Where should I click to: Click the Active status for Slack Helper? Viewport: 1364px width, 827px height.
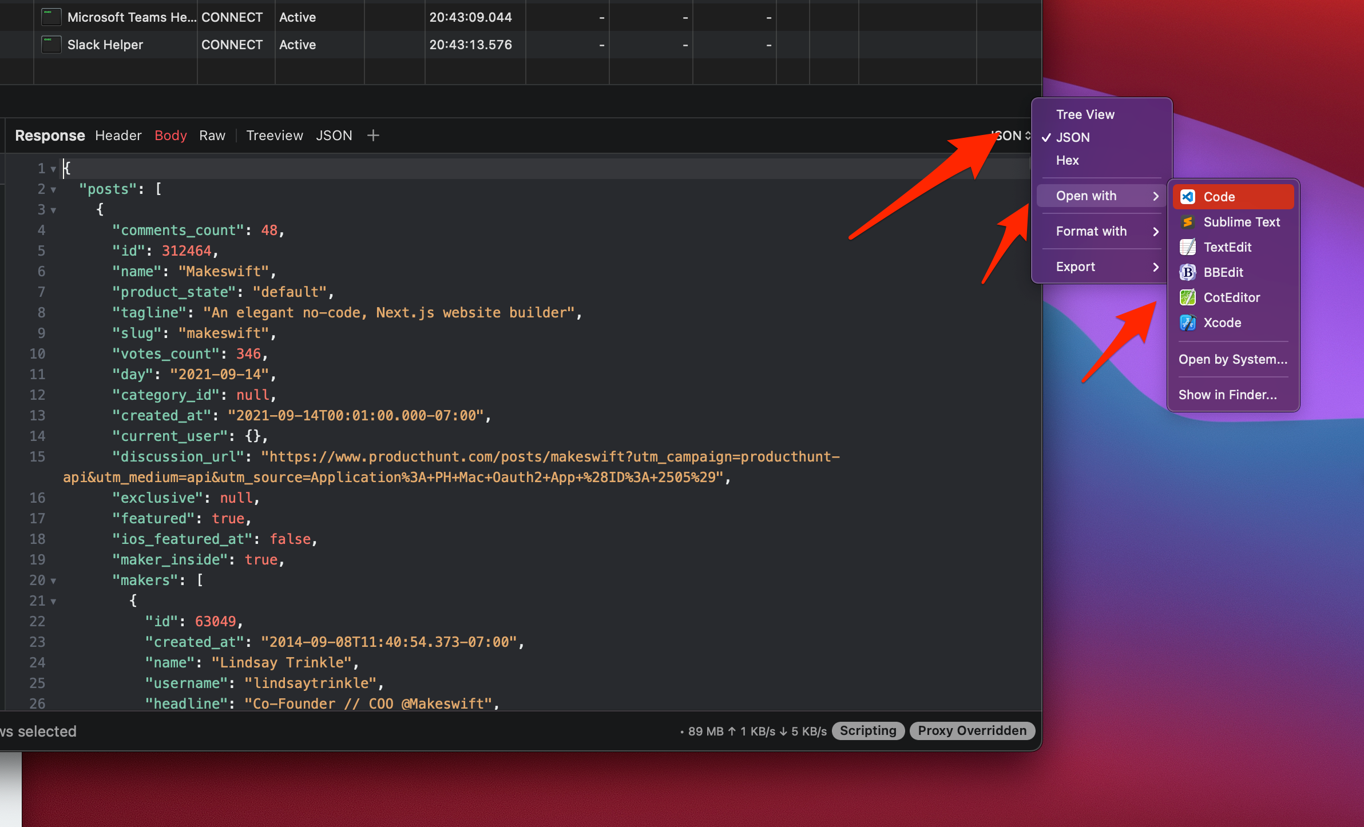[298, 45]
